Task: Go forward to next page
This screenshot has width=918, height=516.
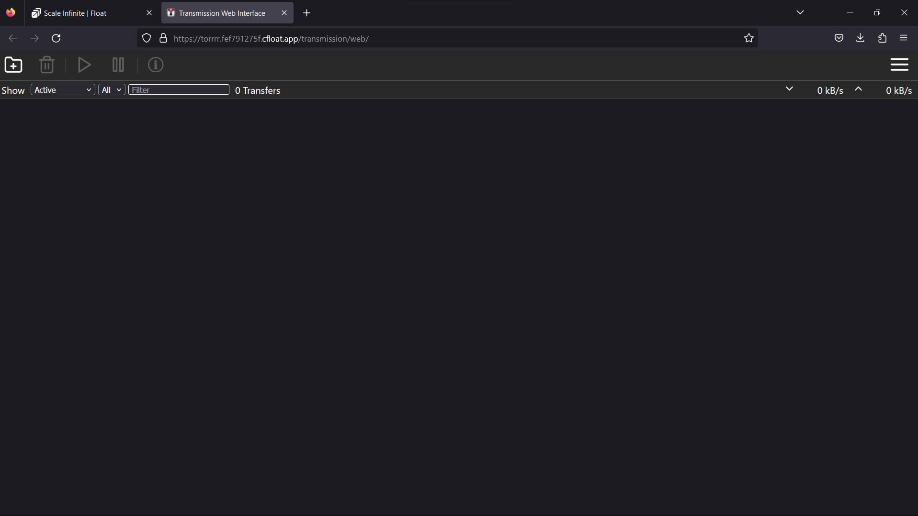Action: click(34, 38)
